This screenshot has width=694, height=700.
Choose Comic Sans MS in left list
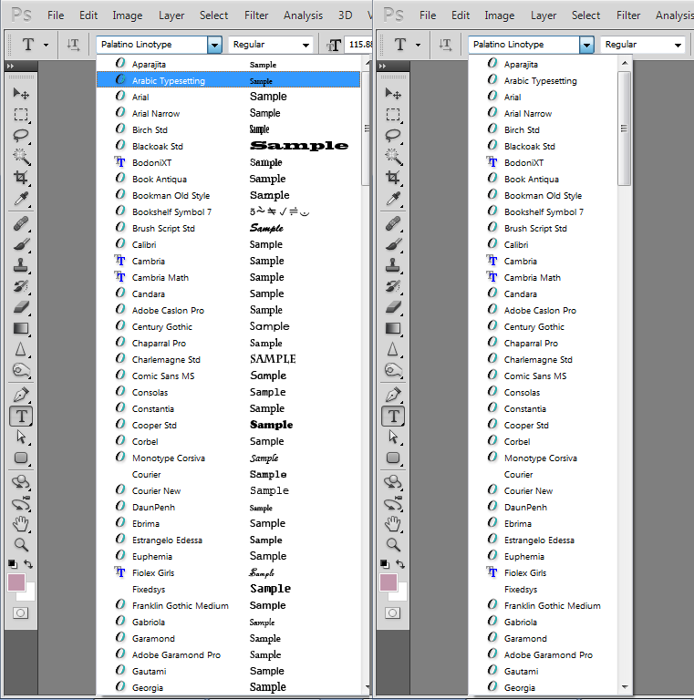(x=228, y=376)
